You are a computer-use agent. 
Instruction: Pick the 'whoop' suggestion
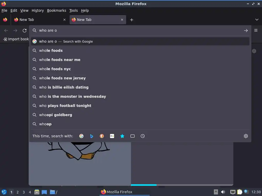pyautogui.click(x=140, y=124)
